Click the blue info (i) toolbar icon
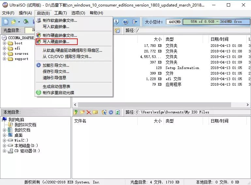This screenshot has height=185, width=251. click(x=117, y=21)
